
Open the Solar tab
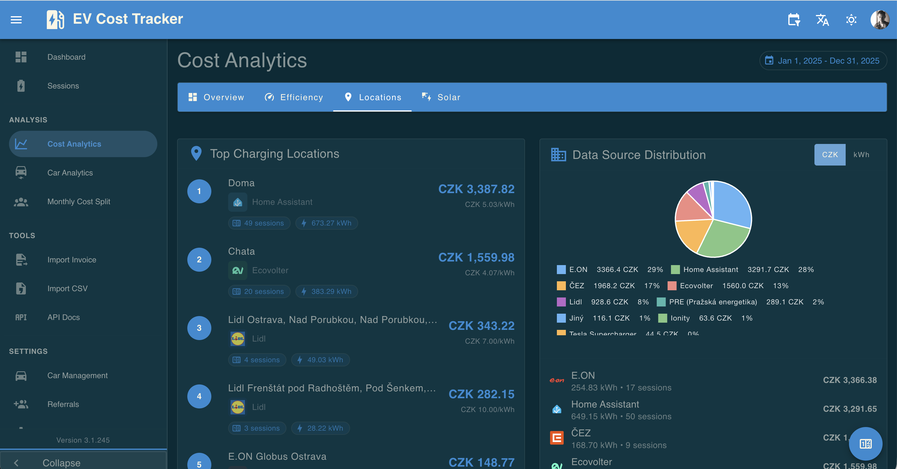pos(441,97)
